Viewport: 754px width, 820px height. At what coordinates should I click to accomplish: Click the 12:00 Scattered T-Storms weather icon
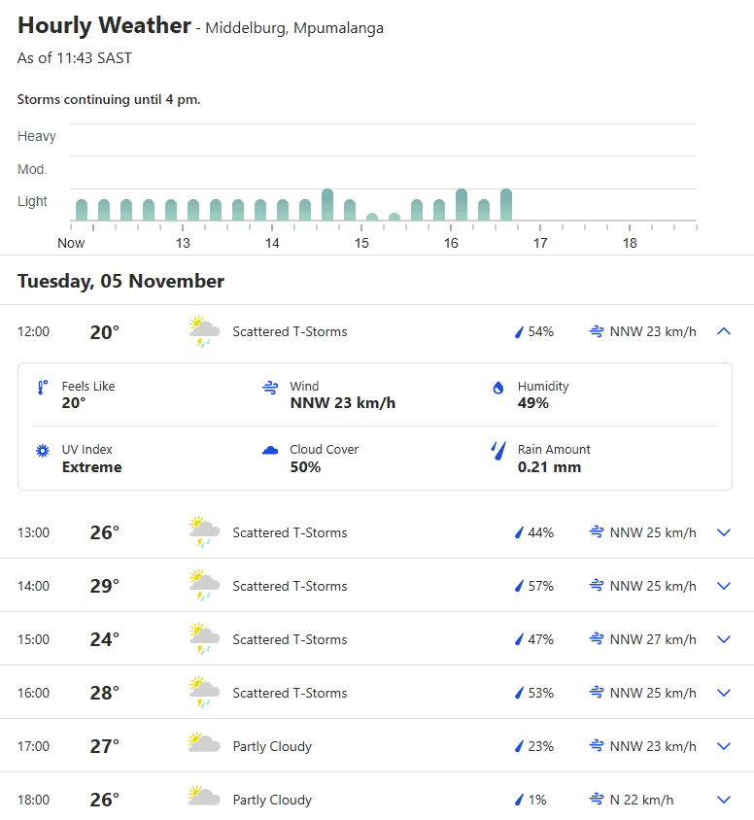click(x=204, y=331)
